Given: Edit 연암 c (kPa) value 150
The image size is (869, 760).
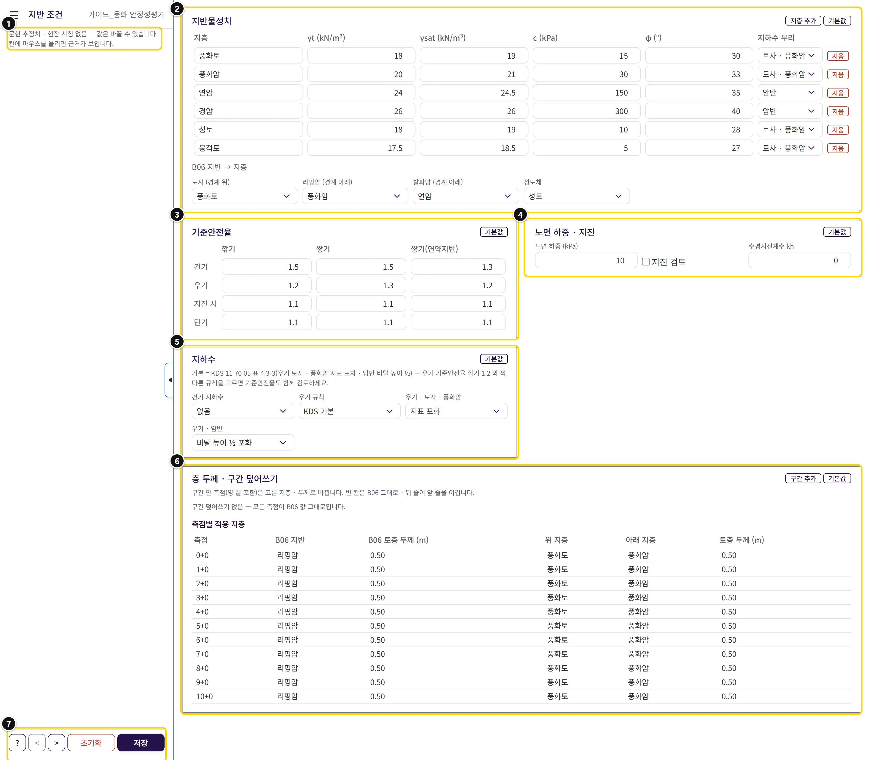Looking at the screenshot, I should pyautogui.click(x=586, y=93).
